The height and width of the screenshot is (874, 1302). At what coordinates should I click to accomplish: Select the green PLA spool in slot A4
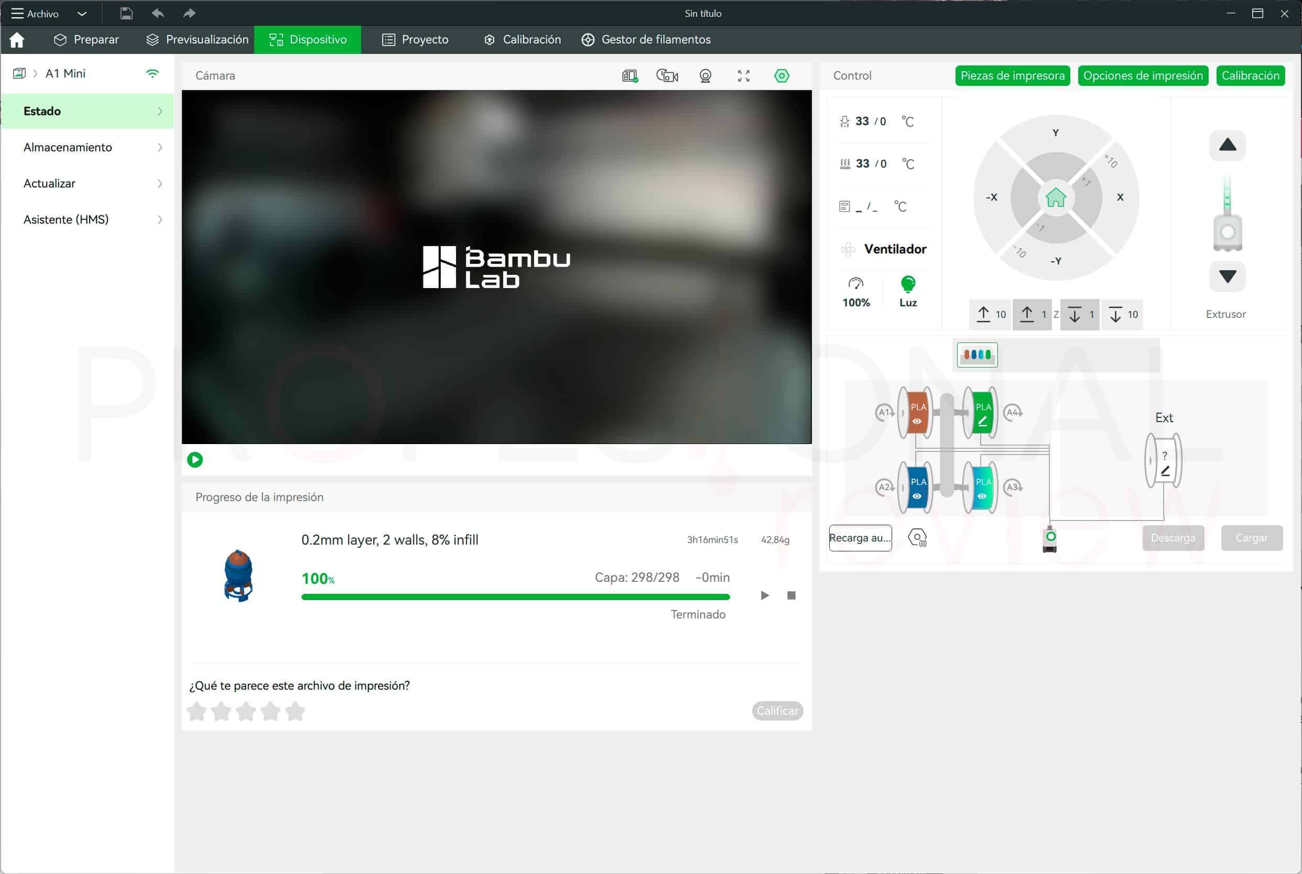(x=981, y=413)
